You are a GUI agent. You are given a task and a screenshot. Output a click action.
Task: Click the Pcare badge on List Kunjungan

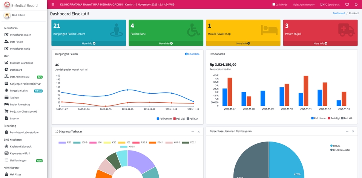click(x=39, y=161)
